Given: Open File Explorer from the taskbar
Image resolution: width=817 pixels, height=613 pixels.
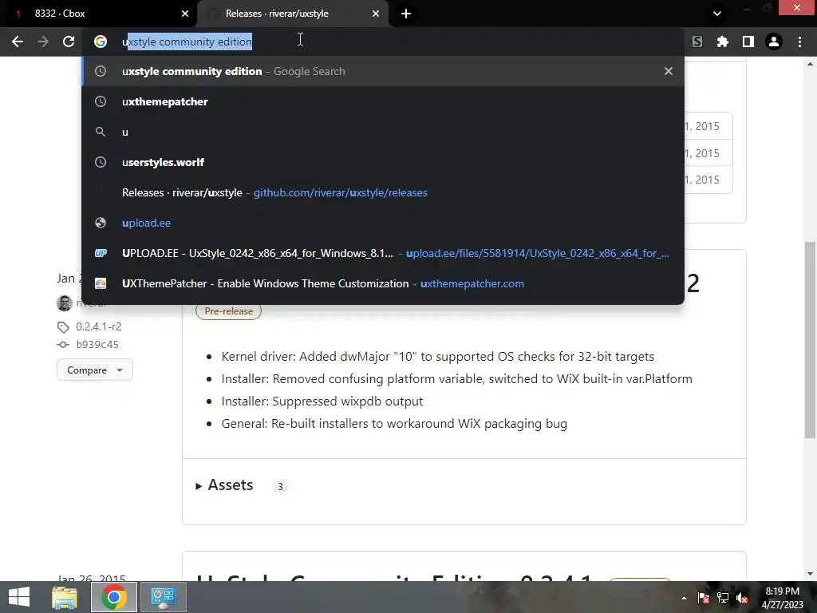Looking at the screenshot, I should (x=65, y=597).
